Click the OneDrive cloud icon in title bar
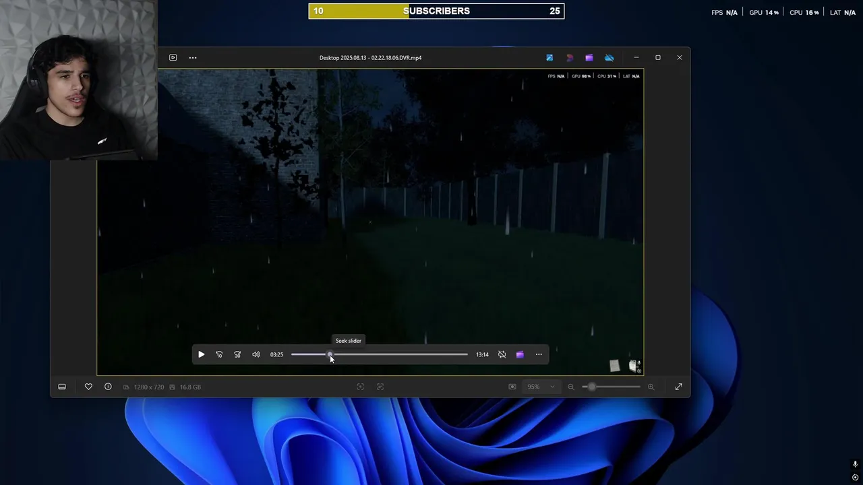Image resolution: width=863 pixels, height=485 pixels. point(609,58)
